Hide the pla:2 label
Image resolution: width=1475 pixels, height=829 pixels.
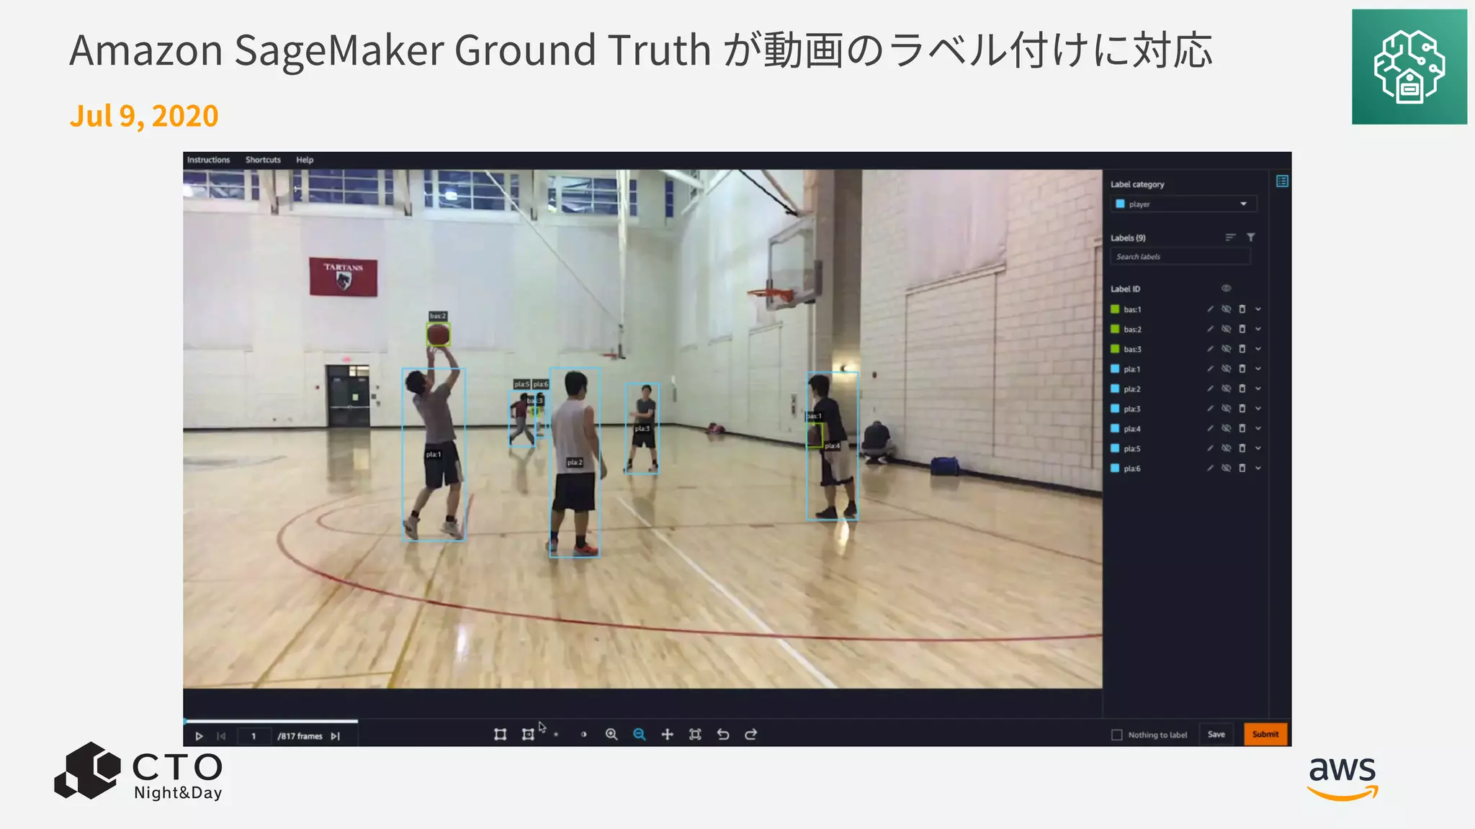(1226, 389)
